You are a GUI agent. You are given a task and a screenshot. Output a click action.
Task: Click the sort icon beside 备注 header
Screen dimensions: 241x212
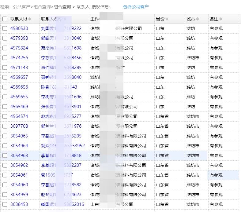pos(221,19)
